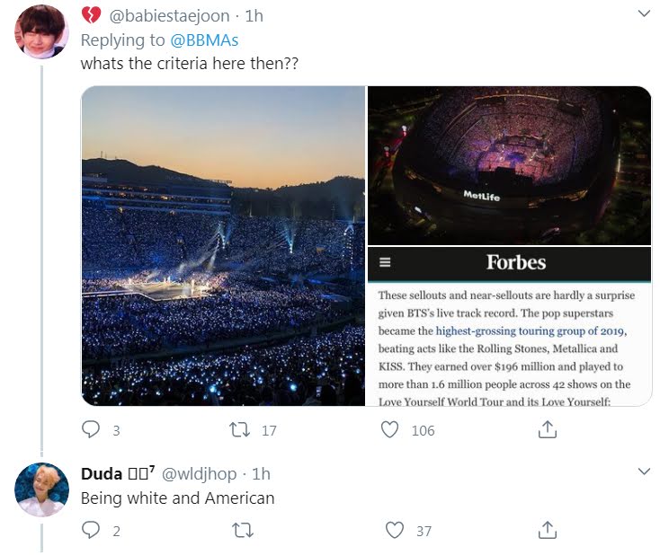This screenshot has width=660, height=555.
Task: Open more options for Duda's tweet
Action: [x=644, y=471]
